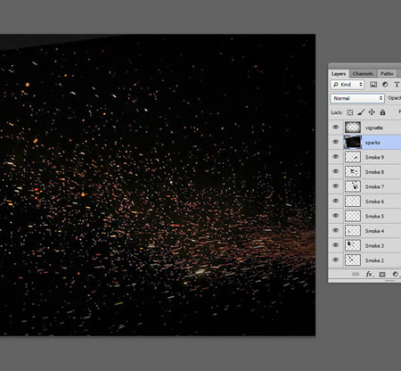The height and width of the screenshot is (371, 401).
Task: Hide the vignette layer
Action: pyautogui.click(x=336, y=128)
